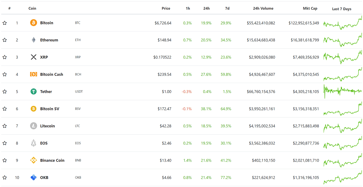
Task: Toggle the Bitcoin Cash favorite star
Action: 4,75
